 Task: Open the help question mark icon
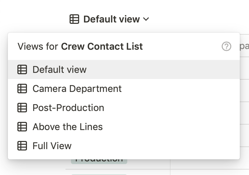click(x=226, y=46)
